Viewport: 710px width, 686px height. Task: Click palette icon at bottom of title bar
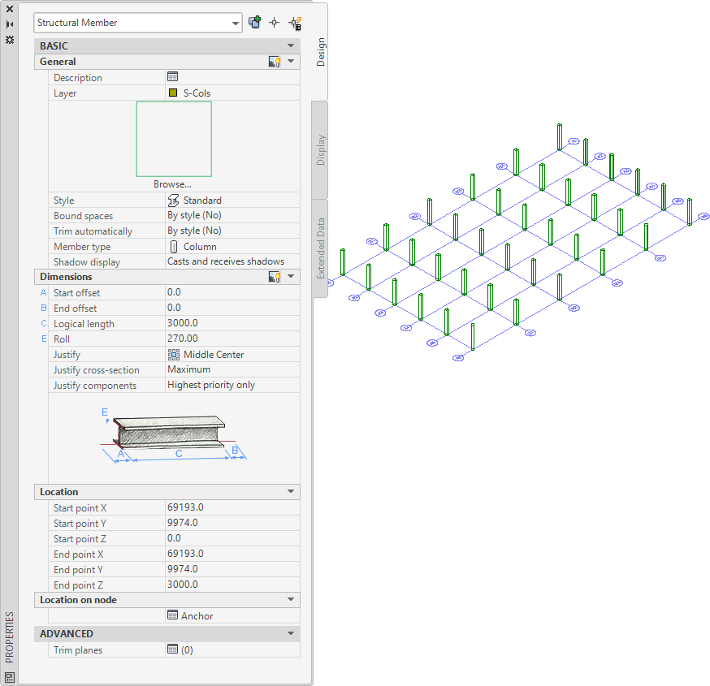[10, 677]
